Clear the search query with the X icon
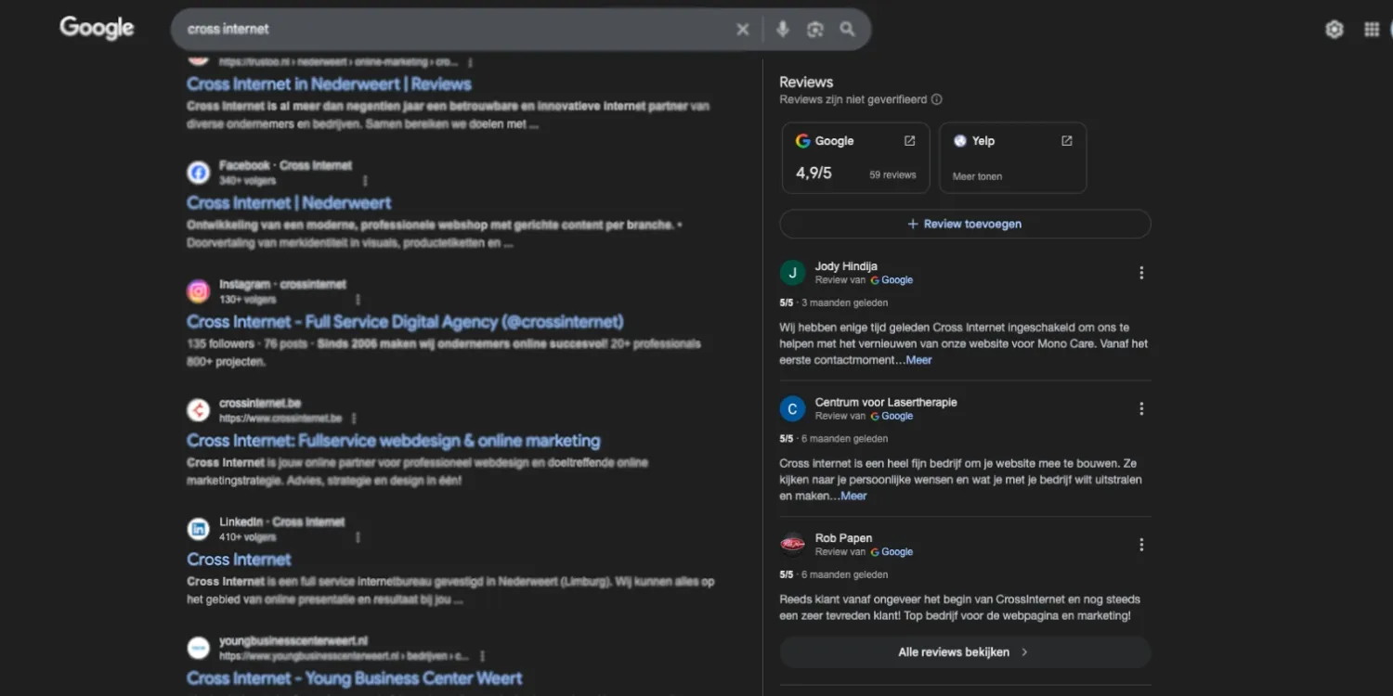The width and height of the screenshot is (1393, 696). (742, 29)
